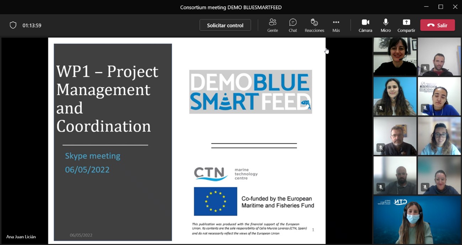Viewport: 462px width, 245px height.
Task: Click the window title Consortium meeting DEMO BLUESMARTFEED
Action: [x=231, y=7]
